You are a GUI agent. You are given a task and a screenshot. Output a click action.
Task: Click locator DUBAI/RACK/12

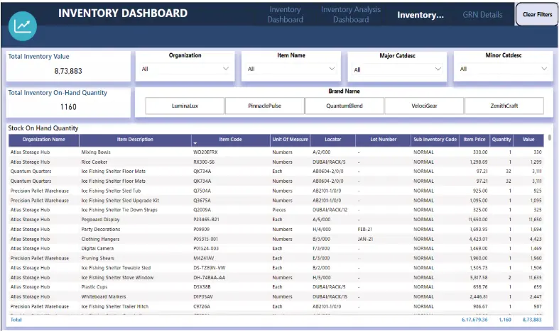coord(330,210)
